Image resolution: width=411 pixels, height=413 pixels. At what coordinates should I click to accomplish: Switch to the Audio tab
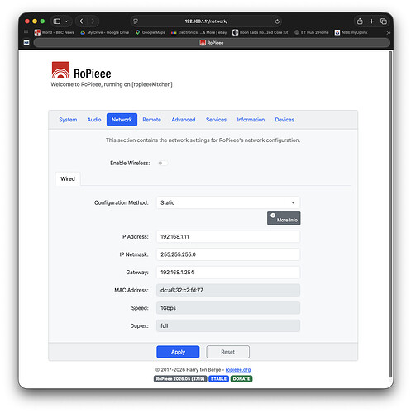[x=94, y=120]
